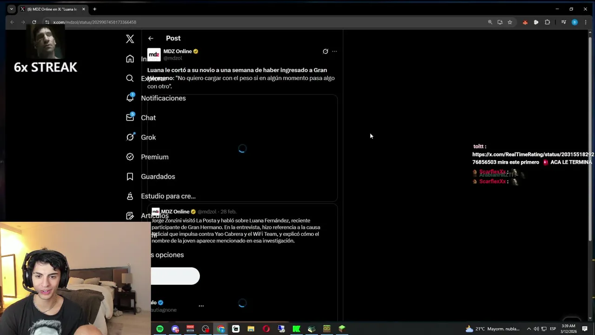Open File Explorer from taskbar
595x335 pixels.
pyautogui.click(x=251, y=329)
